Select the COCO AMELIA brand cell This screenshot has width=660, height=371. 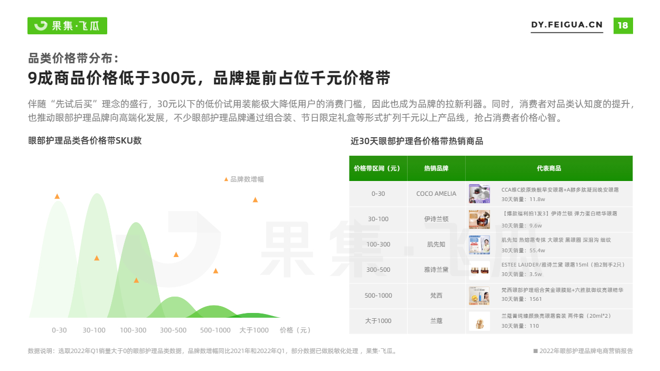(x=436, y=194)
